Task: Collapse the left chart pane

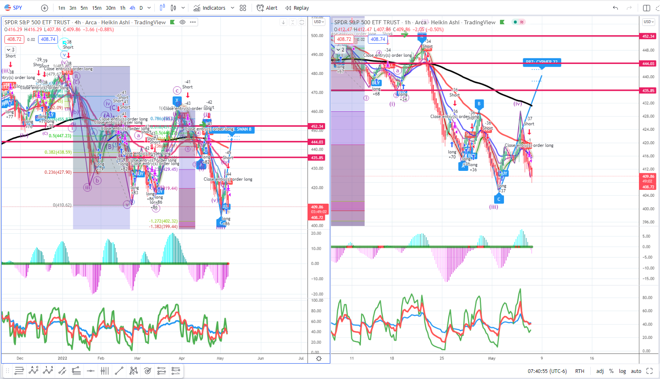Action: pyautogui.click(x=293, y=22)
